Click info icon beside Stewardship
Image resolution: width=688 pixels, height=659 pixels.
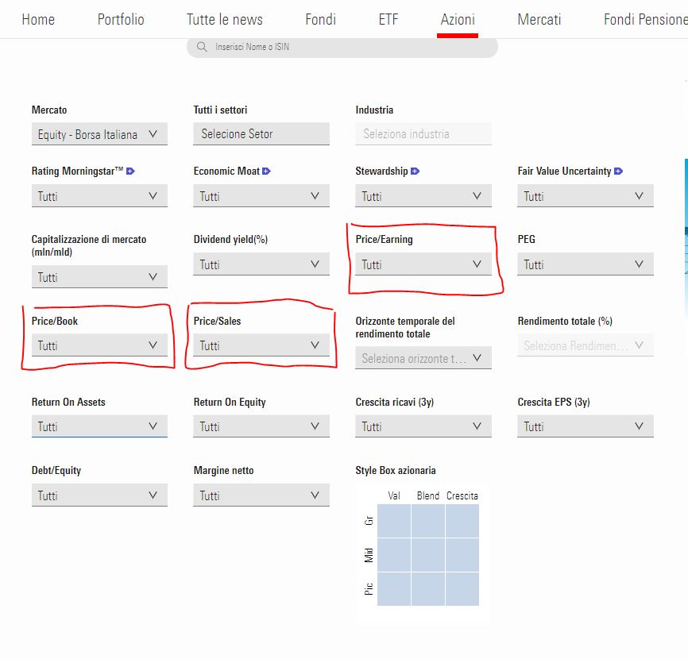[416, 171]
